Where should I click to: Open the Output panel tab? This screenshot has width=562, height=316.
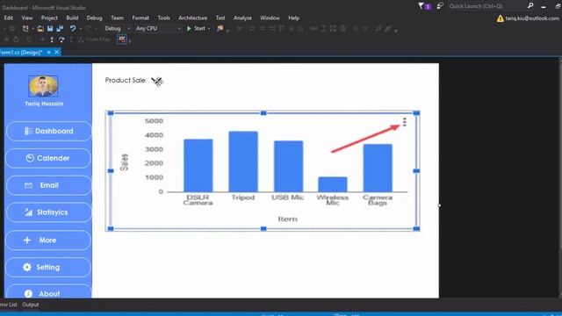point(31,305)
